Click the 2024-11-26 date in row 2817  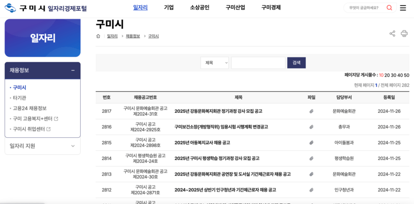[x=389, y=111]
